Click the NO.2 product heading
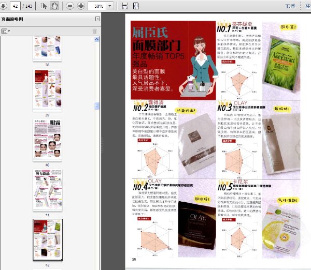 [x=150, y=106]
